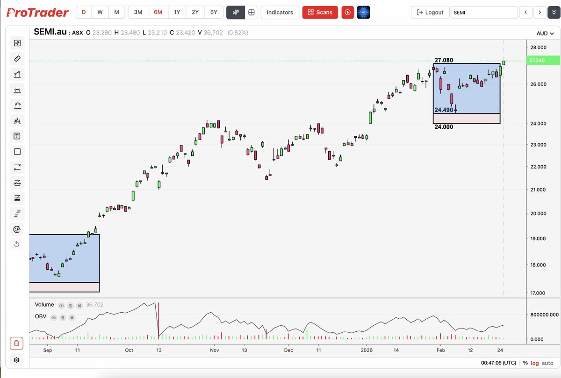Click the red play icon in the toolbar
Screen dimensions: 561x378
[348, 12]
